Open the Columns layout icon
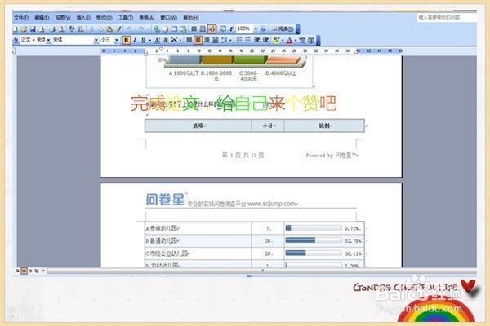 [194, 29]
